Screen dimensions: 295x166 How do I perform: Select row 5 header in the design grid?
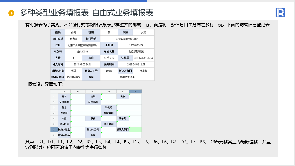tap(54, 118)
